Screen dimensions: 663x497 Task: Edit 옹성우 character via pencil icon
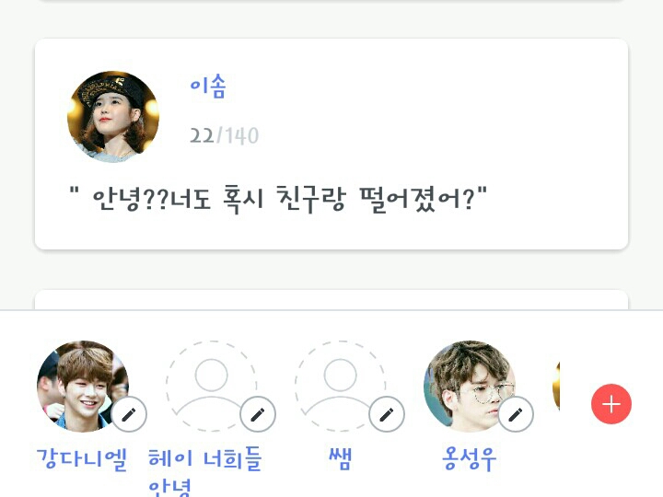(x=516, y=414)
